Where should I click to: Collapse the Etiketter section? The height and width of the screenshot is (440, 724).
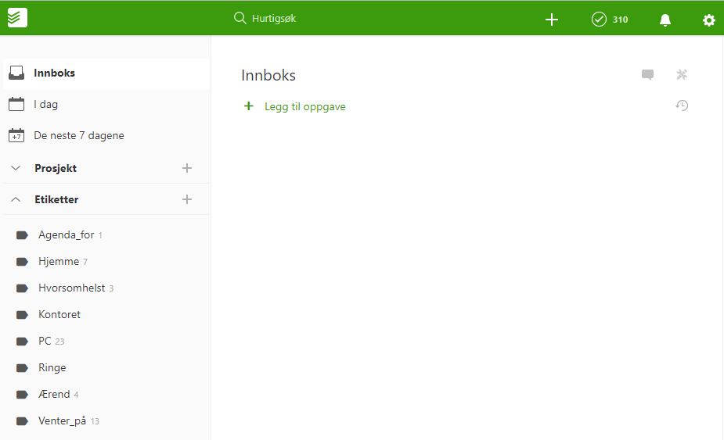pos(16,199)
